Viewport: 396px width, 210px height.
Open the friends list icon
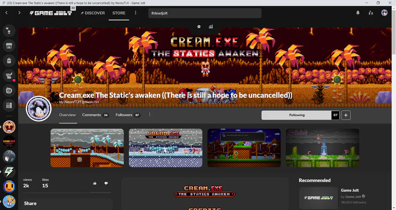click(371, 13)
